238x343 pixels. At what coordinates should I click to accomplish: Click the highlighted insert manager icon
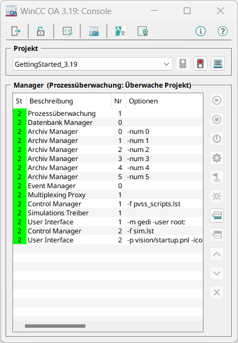217,215
